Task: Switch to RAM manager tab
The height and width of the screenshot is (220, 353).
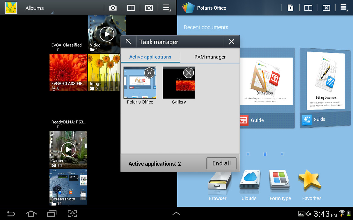Action: [x=210, y=57]
